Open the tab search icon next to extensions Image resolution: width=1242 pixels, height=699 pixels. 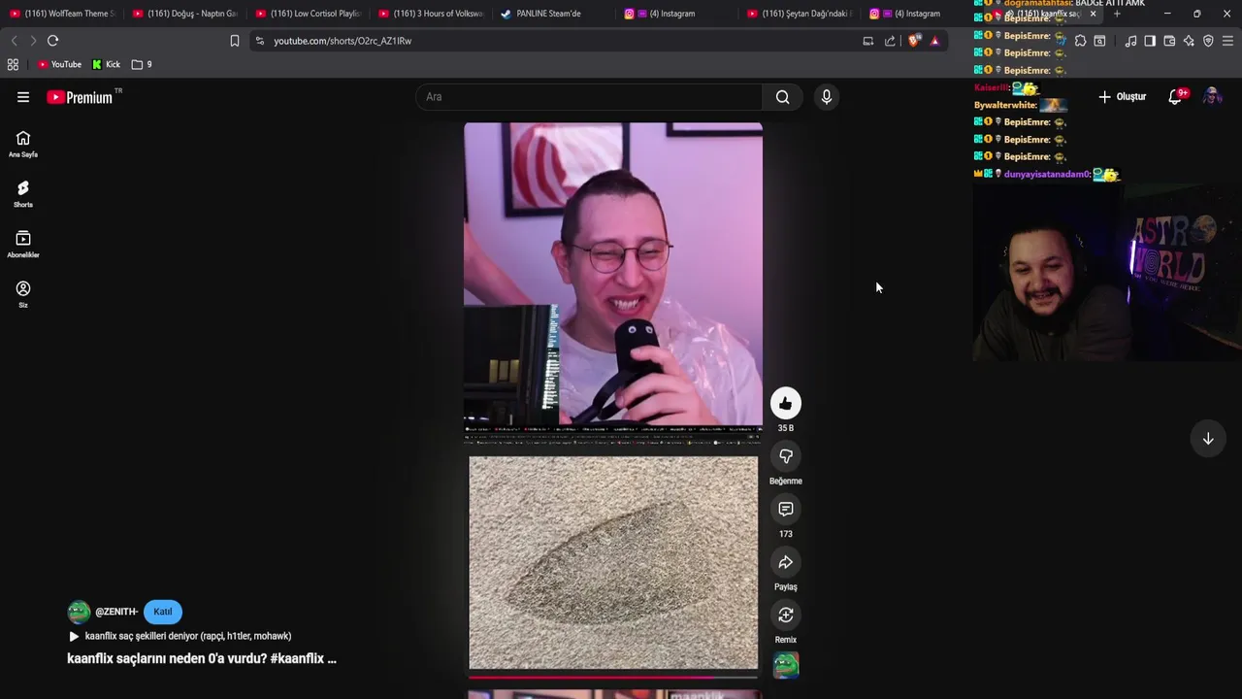pyautogui.click(x=1099, y=41)
